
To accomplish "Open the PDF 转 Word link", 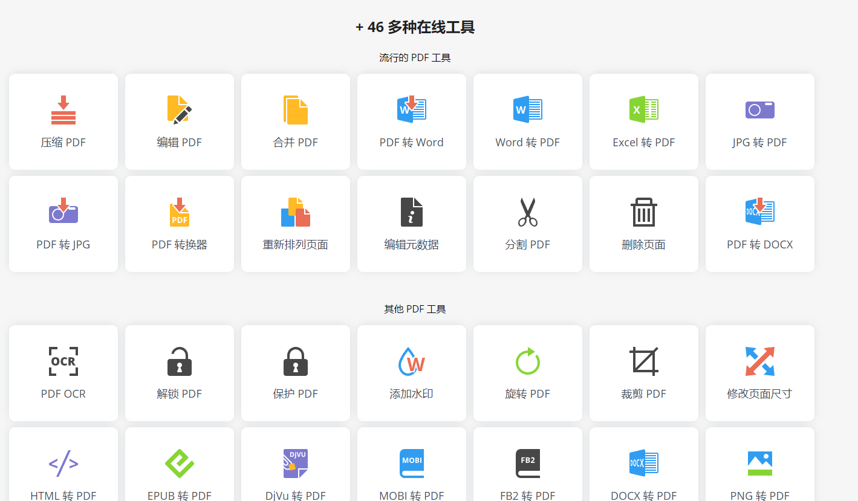I will tap(411, 143).
